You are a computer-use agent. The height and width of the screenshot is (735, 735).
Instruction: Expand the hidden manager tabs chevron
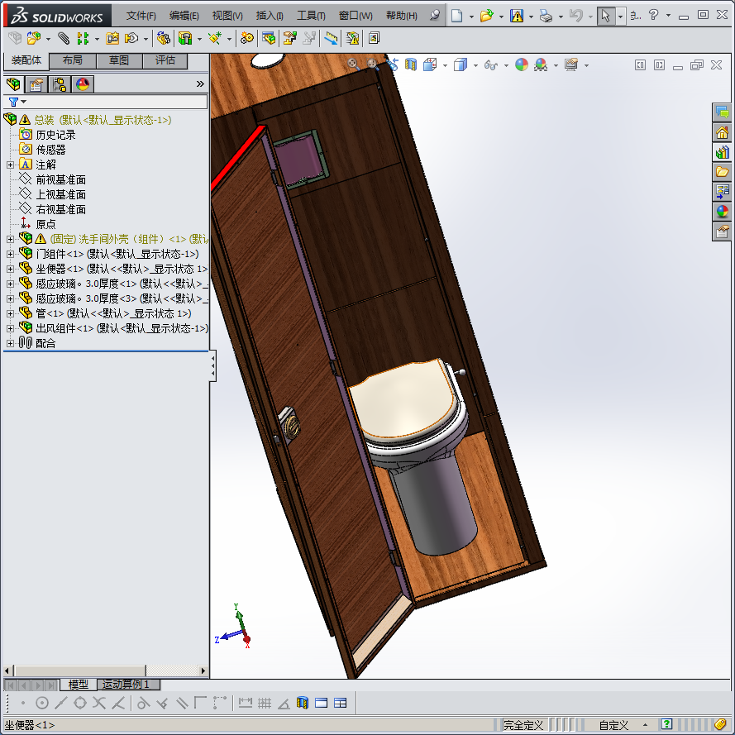pyautogui.click(x=200, y=84)
